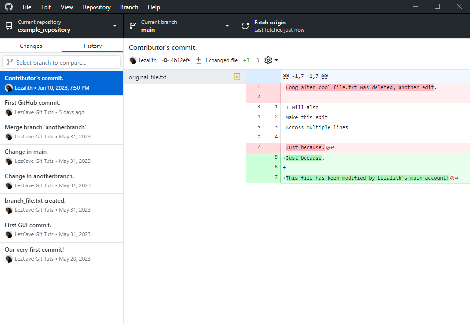Image resolution: width=470 pixels, height=323 pixels.
Task: Open the Branch menu
Action: click(x=129, y=7)
